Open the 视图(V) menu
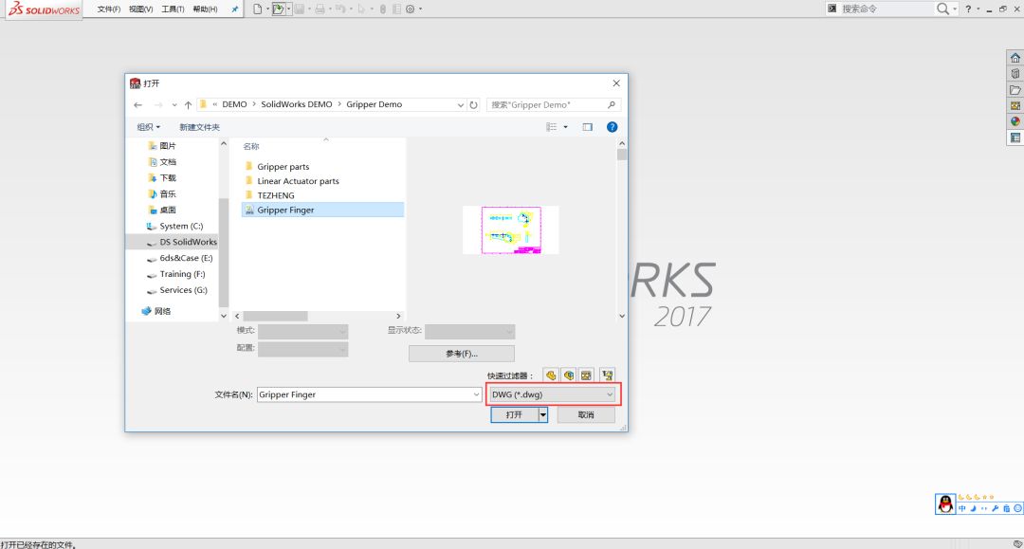The height and width of the screenshot is (549, 1024). click(141, 9)
